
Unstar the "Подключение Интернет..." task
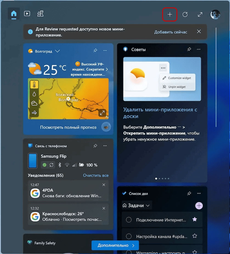[195, 219]
